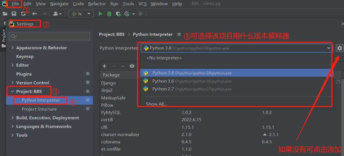
Task: Open the user account icon dropdown
Action: coord(57,14)
